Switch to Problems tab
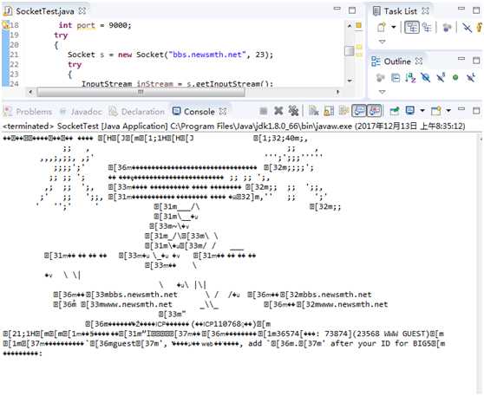This screenshot has height=396, width=484. (x=28, y=112)
